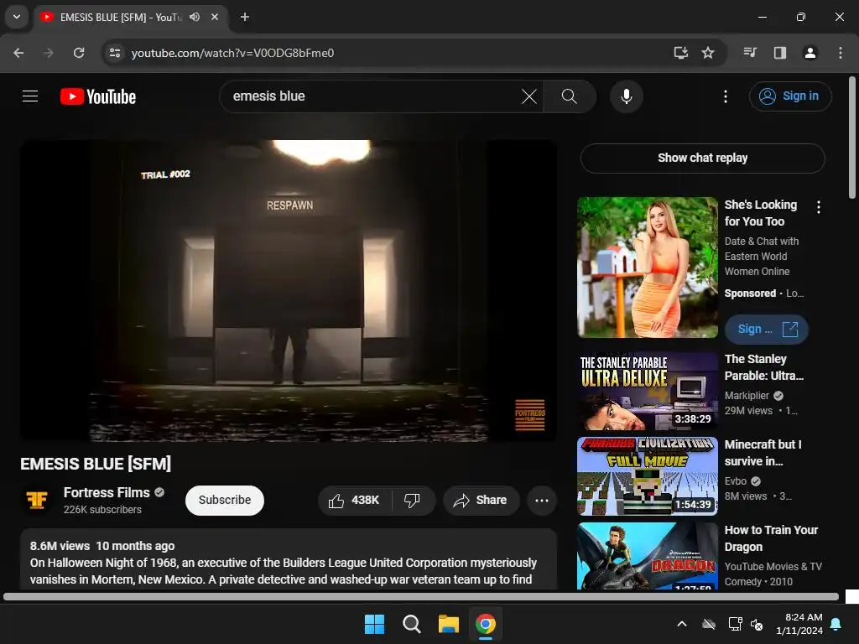Viewport: 859px width, 644px height.
Task: Open the clock and date panel
Action: pos(799,624)
